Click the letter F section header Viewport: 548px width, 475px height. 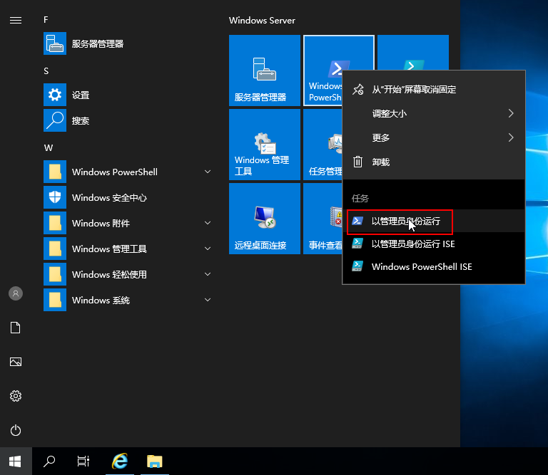tap(46, 20)
